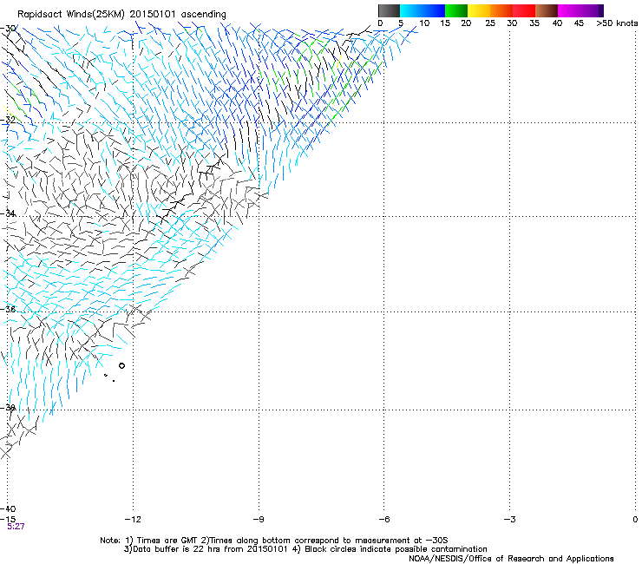Click the note line starting 'Note: 1) Times are GMT'
This screenshot has width=642, height=564.
(x=274, y=541)
